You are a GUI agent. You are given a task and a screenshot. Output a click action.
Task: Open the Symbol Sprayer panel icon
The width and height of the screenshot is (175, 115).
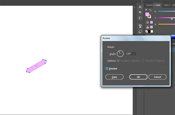tap(140, 26)
